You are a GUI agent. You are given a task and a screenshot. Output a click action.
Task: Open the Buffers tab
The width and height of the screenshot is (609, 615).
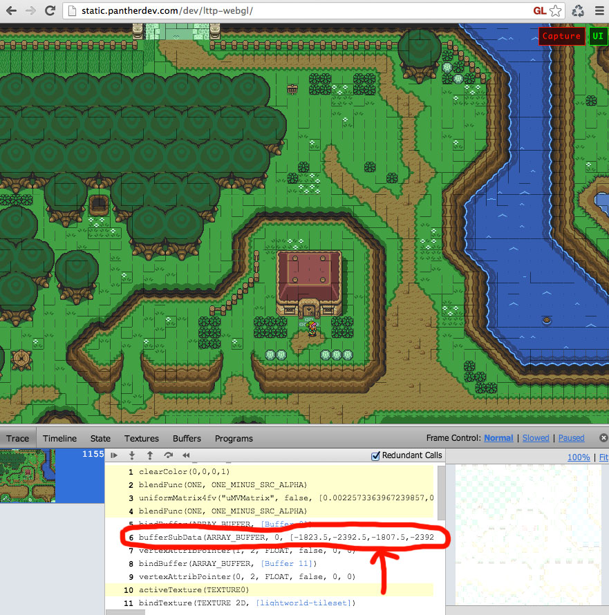tap(187, 438)
